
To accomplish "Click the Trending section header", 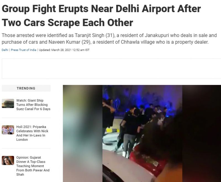I will (26, 88).
